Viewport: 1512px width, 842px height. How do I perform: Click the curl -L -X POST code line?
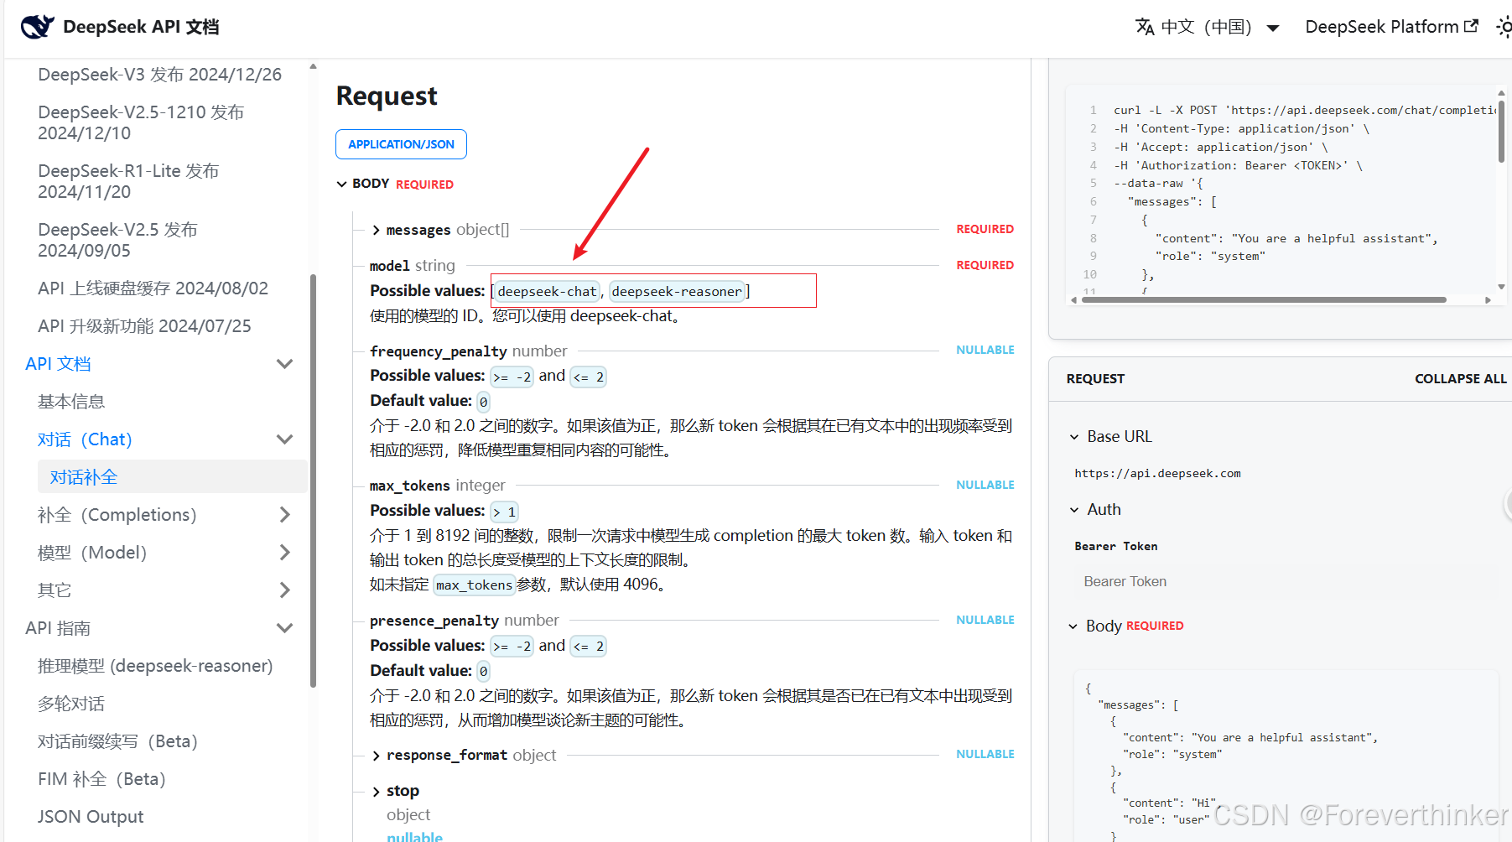[x=1304, y=111]
